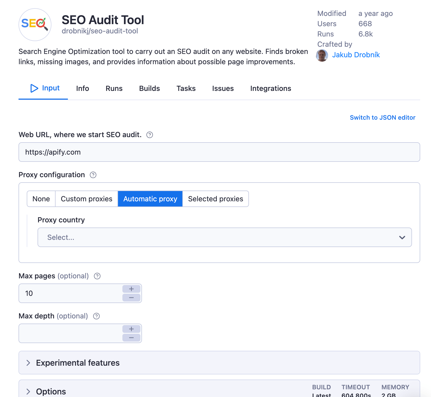The height and width of the screenshot is (397, 431).
Task: Select the None proxy option
Action: click(41, 199)
